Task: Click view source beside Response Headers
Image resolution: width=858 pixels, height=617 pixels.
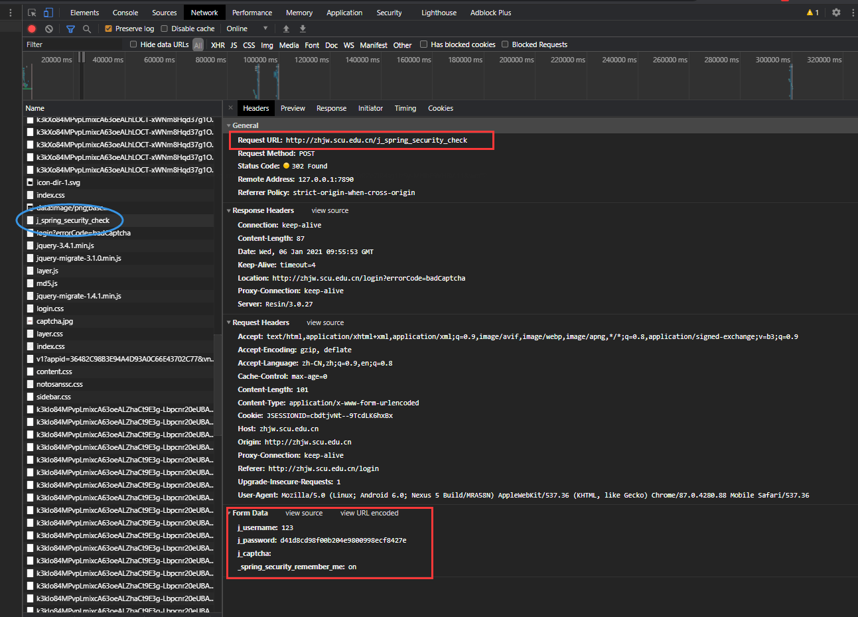Action: point(330,210)
